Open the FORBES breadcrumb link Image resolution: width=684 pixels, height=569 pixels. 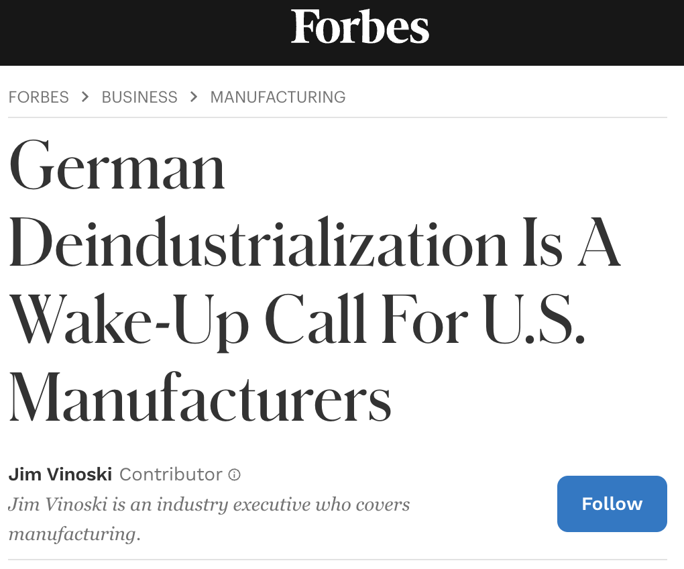click(38, 97)
